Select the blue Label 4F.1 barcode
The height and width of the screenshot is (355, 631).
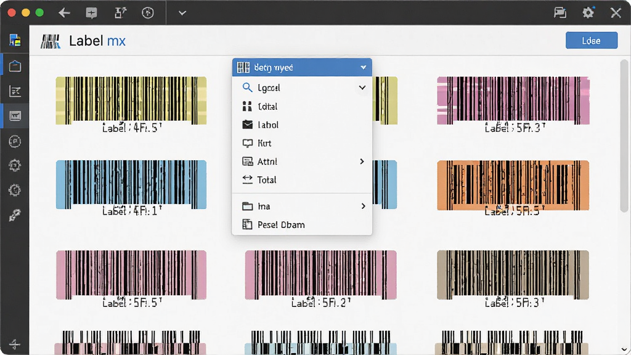pos(131,185)
